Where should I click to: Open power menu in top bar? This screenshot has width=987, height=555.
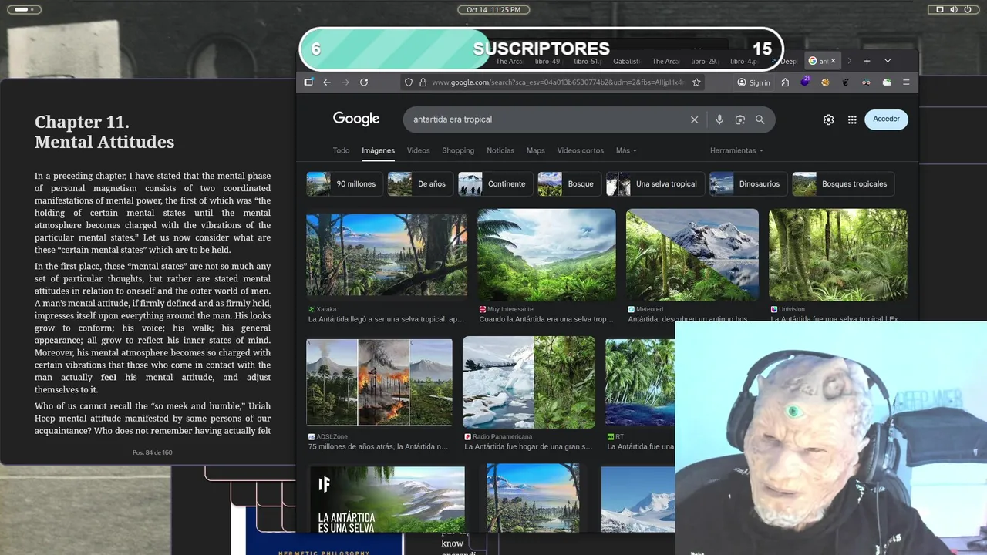point(968,9)
